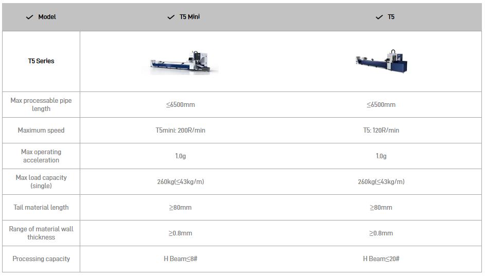Click the Maximum speed row label
This screenshot has width=485, height=276.
pyautogui.click(x=41, y=131)
